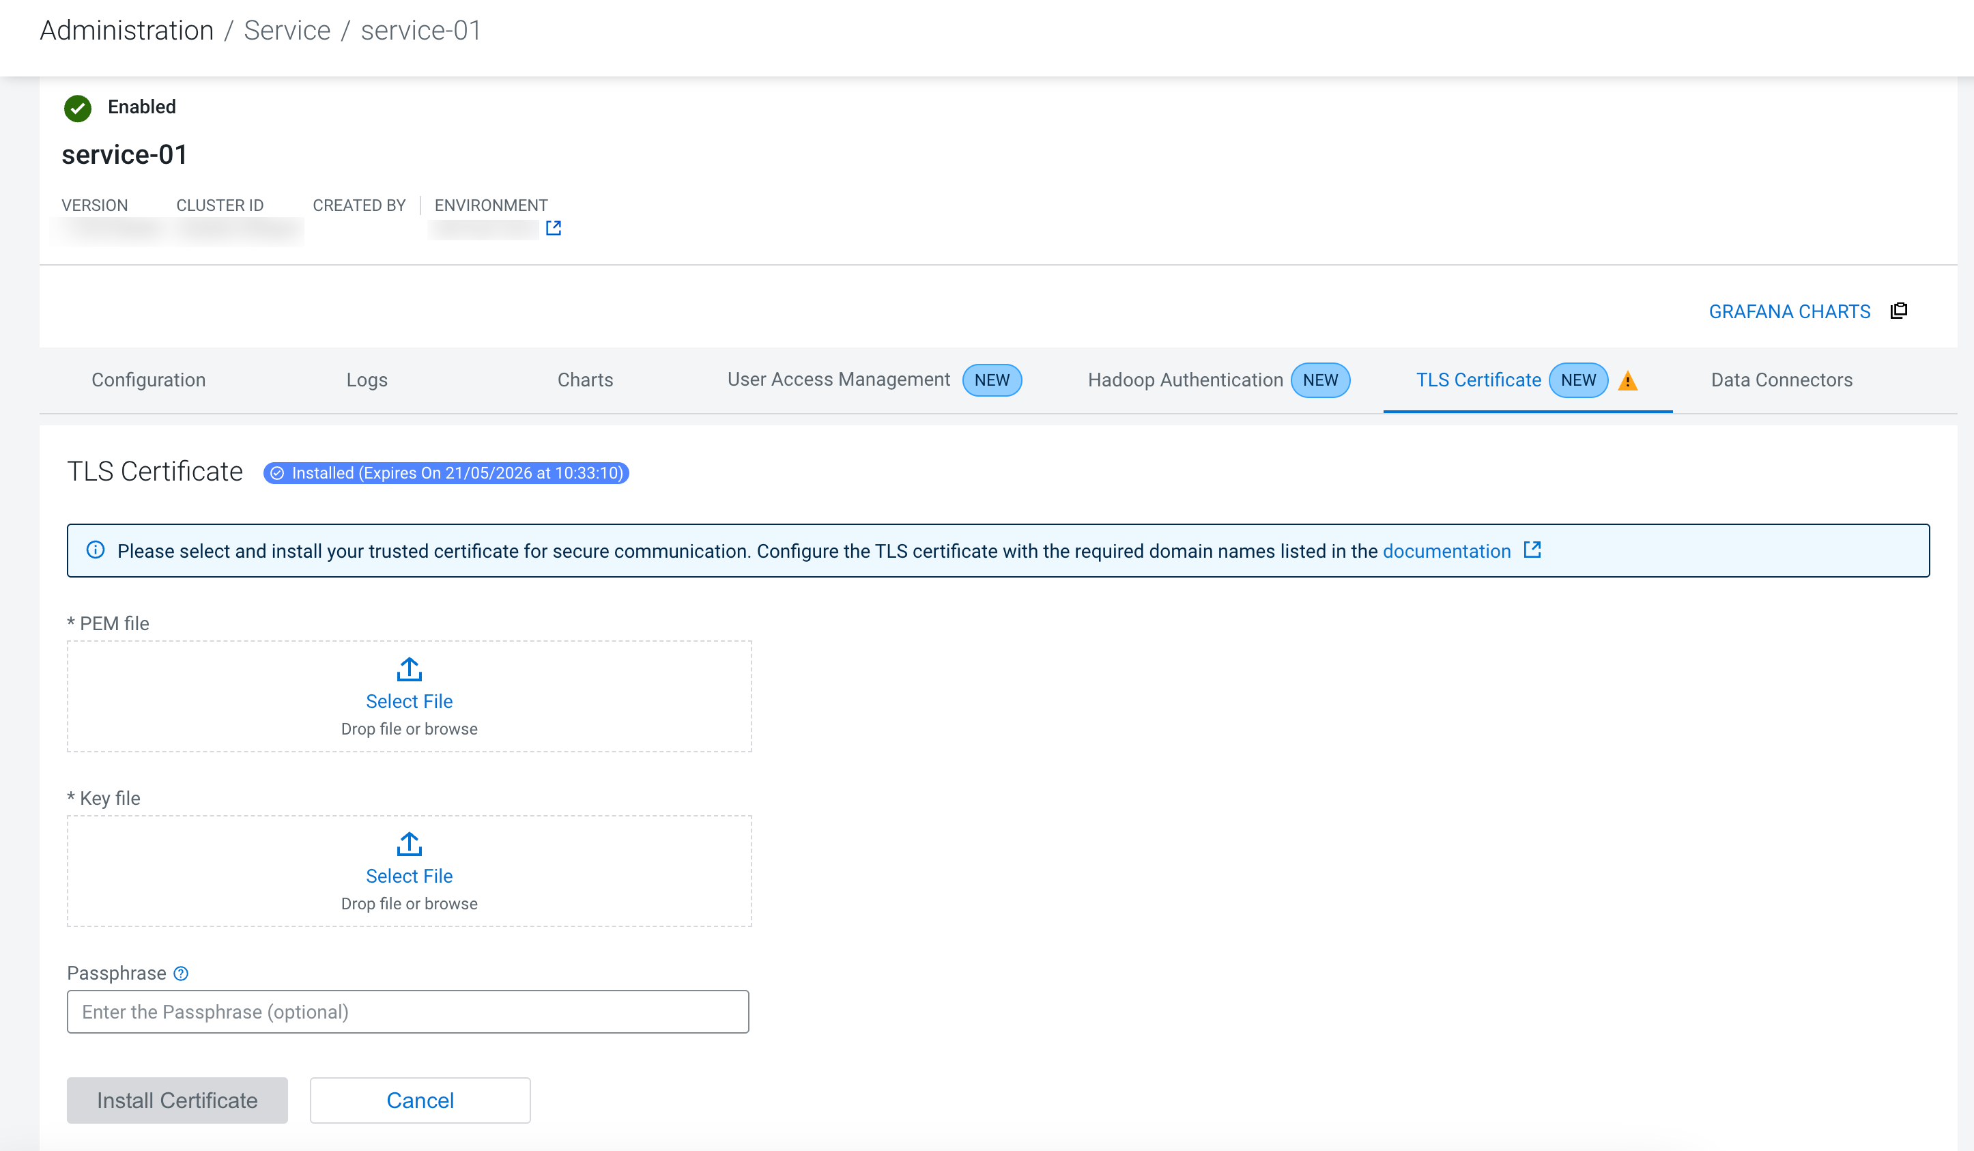The width and height of the screenshot is (1974, 1151).
Task: Open the Charts tab
Action: pyautogui.click(x=584, y=380)
